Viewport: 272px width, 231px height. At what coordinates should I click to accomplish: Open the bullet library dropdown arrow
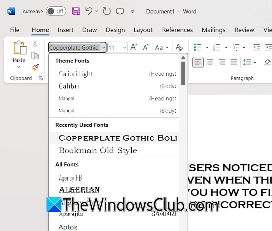pyautogui.click(x=207, y=47)
